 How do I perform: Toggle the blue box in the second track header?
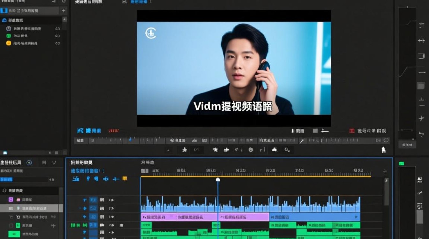click(x=93, y=208)
